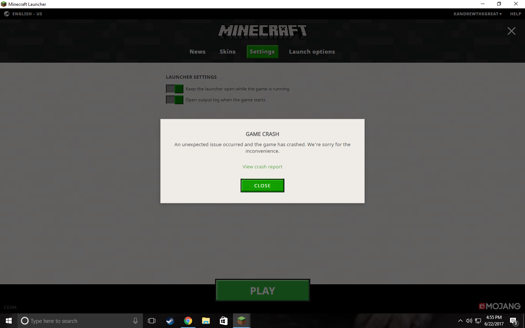Open File Explorer from the taskbar
The height and width of the screenshot is (328, 525).
coord(206,321)
